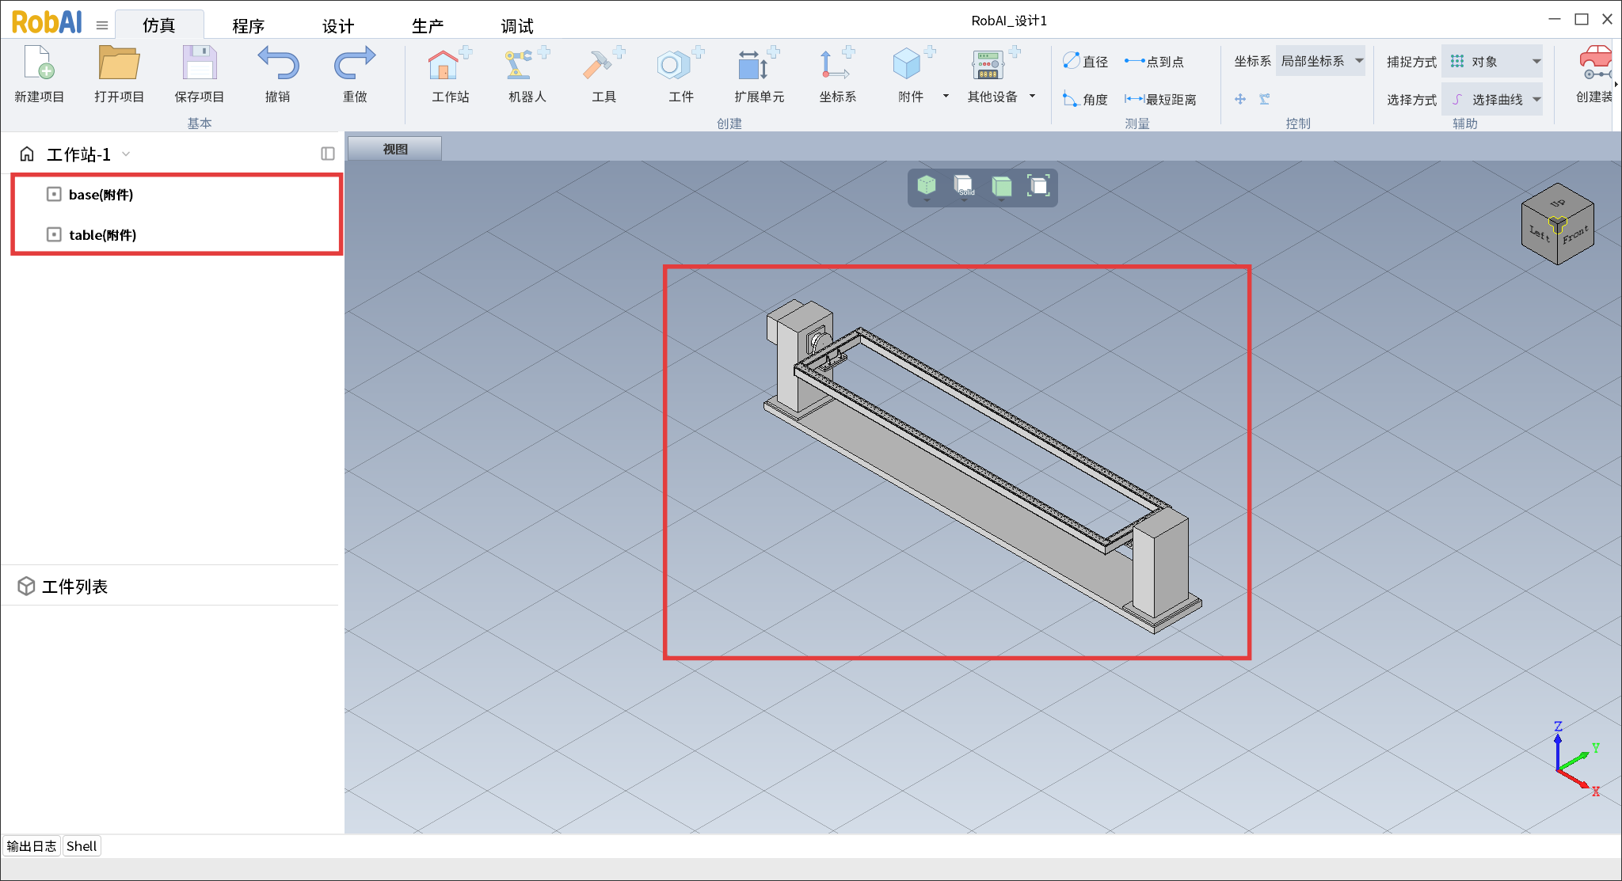The image size is (1622, 881).
Task: Open the 捕捉方式 对象 dropdown
Action: point(1492,61)
